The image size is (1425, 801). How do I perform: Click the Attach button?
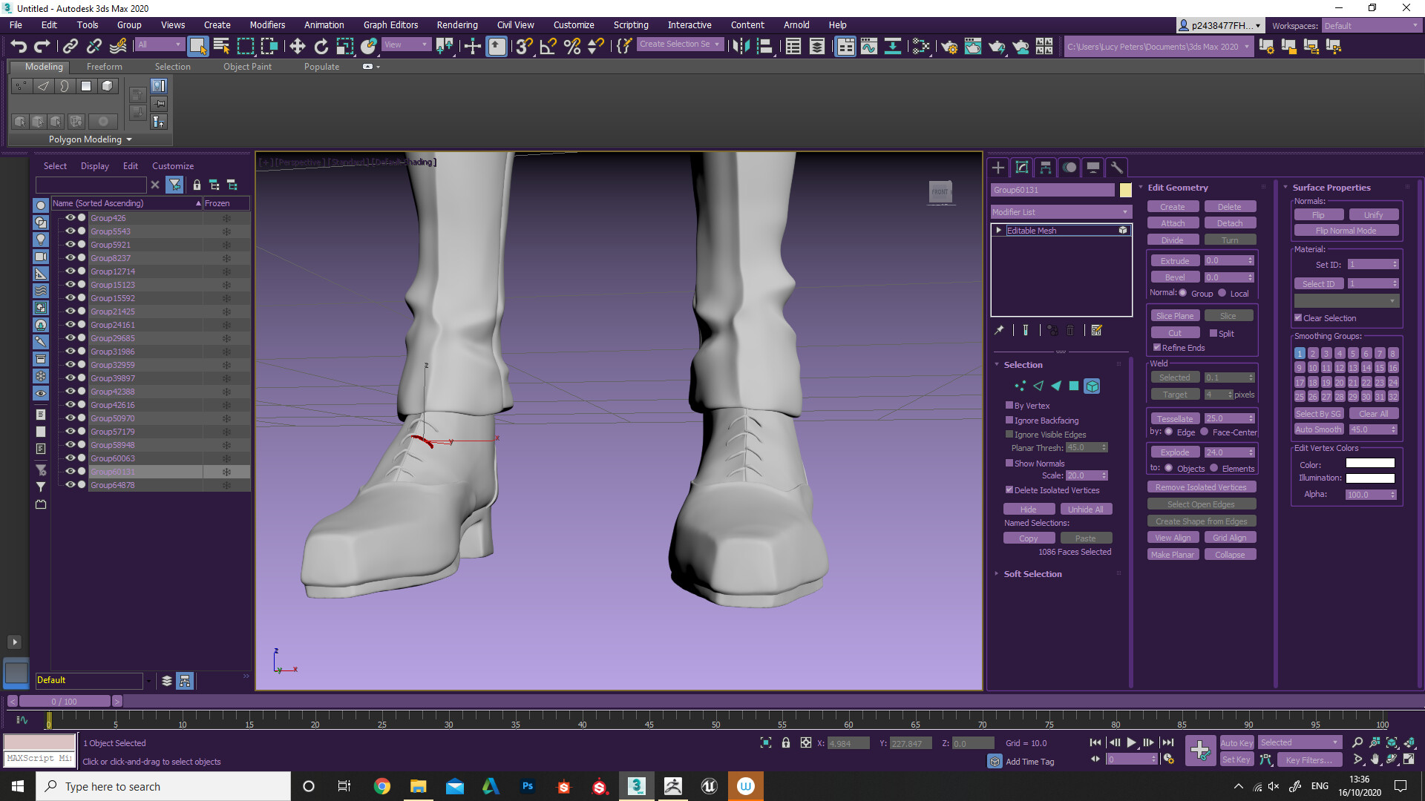pos(1173,223)
